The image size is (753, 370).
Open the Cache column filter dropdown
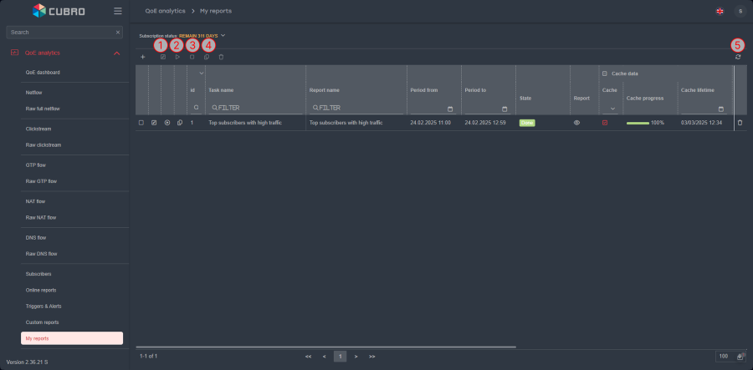(612, 109)
